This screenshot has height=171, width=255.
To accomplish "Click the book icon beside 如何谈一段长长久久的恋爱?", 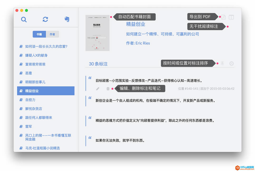I will click(x=21, y=46).
